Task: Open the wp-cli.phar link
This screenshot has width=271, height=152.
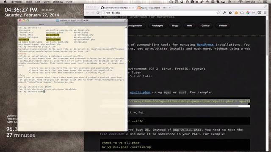Action: coord(140,92)
